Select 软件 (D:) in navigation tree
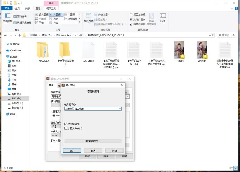The height and width of the screenshot is (172, 240). (x=15, y=99)
